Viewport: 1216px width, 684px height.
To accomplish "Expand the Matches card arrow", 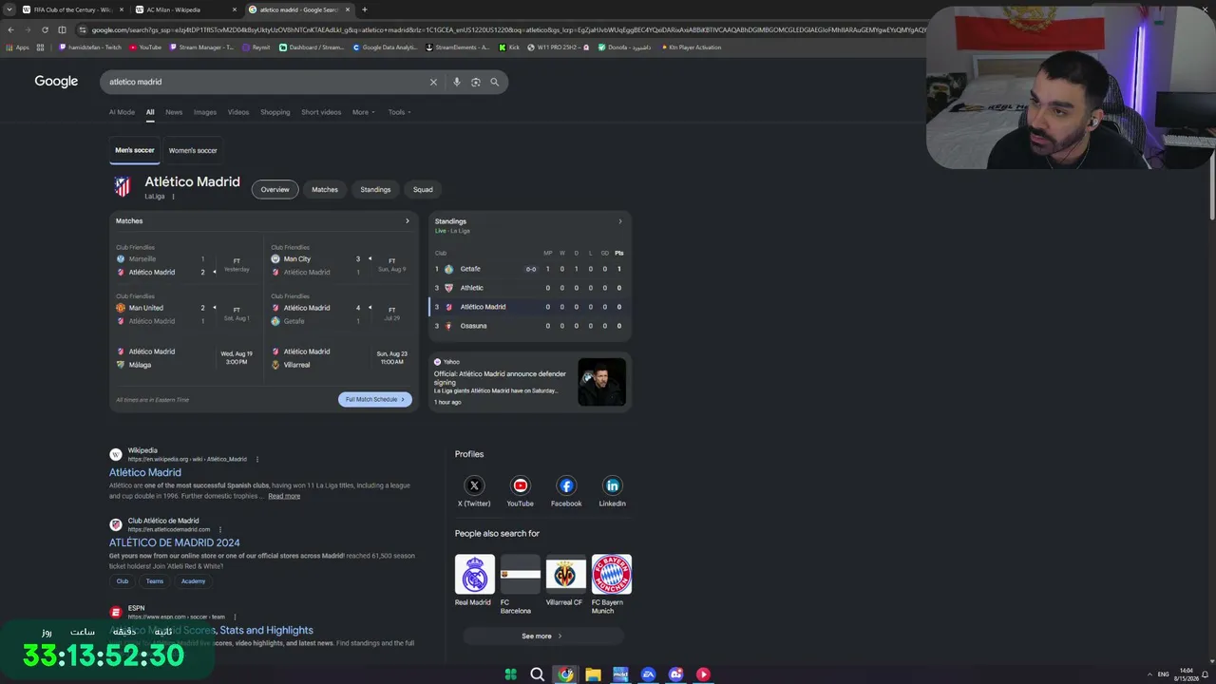I will tap(408, 221).
